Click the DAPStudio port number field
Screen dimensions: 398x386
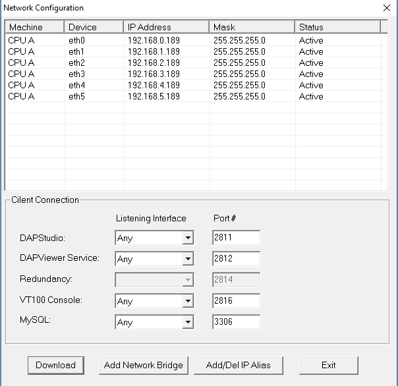[236, 238]
